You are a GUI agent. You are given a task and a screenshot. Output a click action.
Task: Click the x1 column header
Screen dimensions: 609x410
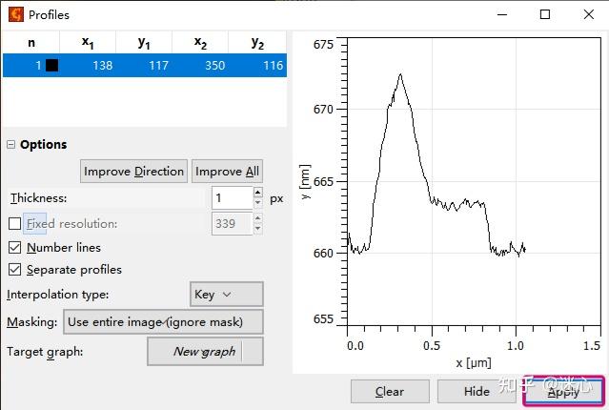coord(88,42)
